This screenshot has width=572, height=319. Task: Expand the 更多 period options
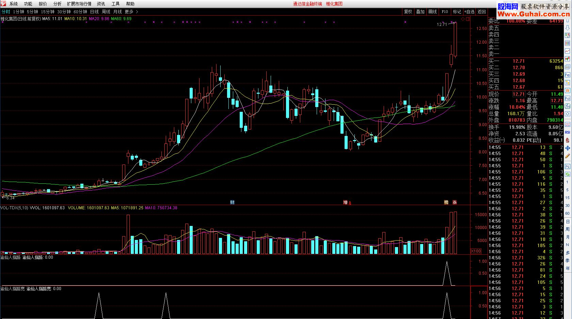[x=131, y=12]
